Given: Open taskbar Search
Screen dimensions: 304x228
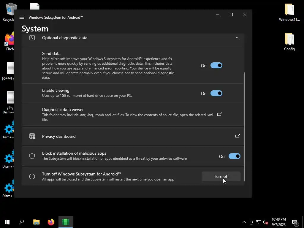Looking at the screenshot, I should tap(21, 222).
